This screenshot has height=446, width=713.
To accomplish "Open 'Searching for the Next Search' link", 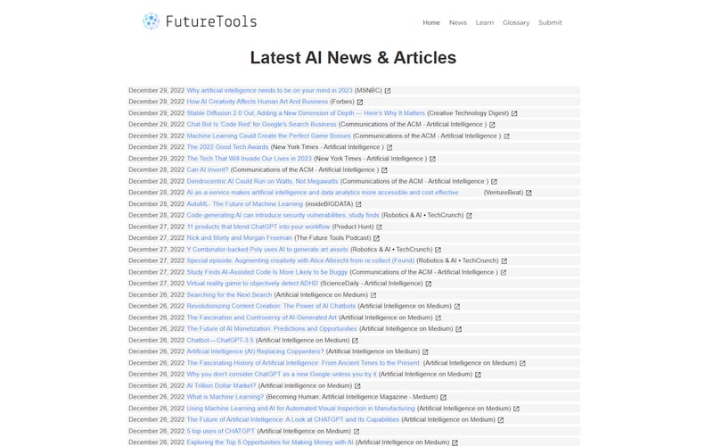I will [x=229, y=295].
